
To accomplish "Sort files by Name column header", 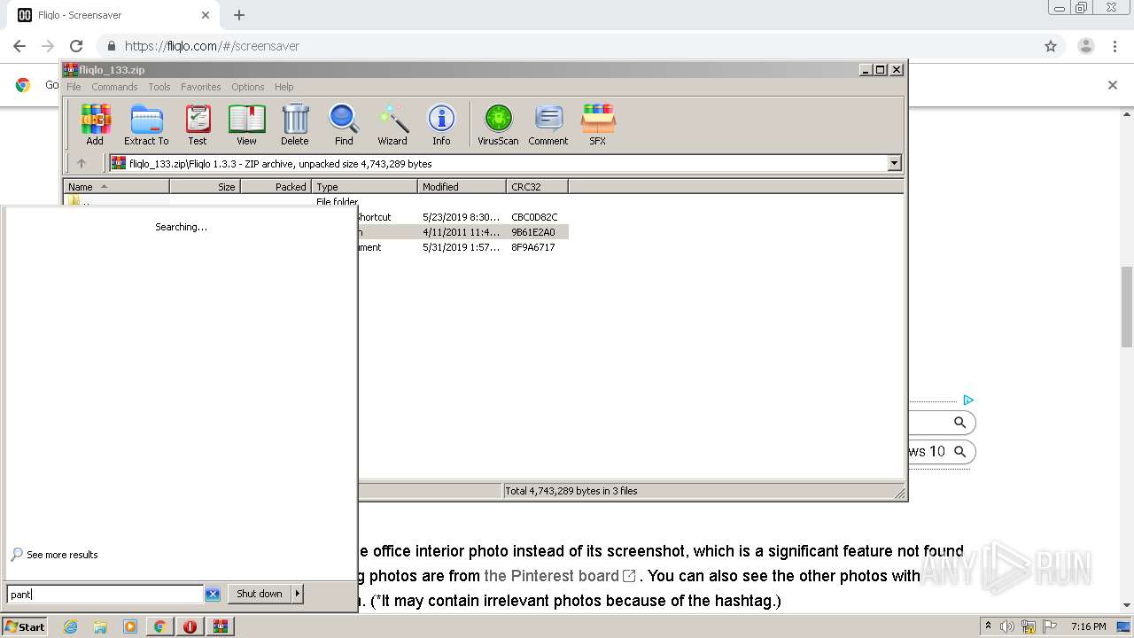I will (x=116, y=186).
